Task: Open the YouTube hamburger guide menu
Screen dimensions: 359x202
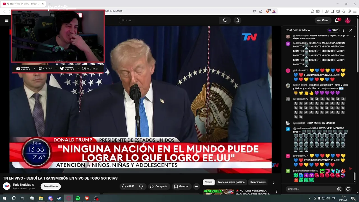Action: coord(7,20)
